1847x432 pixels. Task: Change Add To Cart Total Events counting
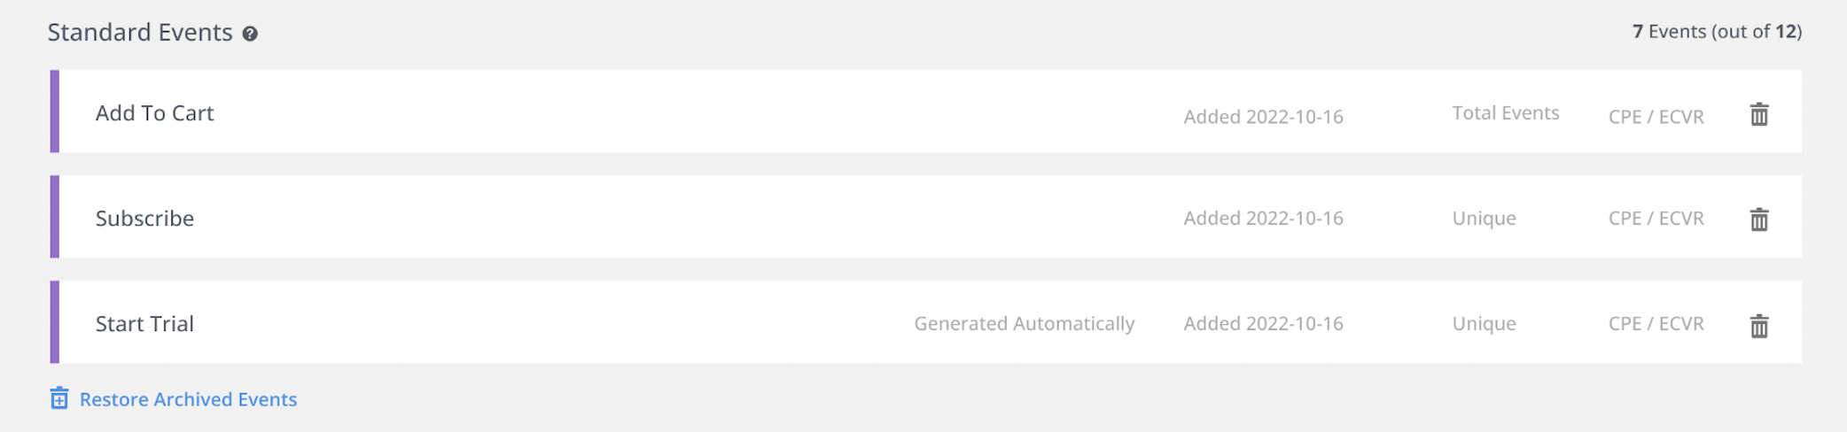click(1505, 113)
